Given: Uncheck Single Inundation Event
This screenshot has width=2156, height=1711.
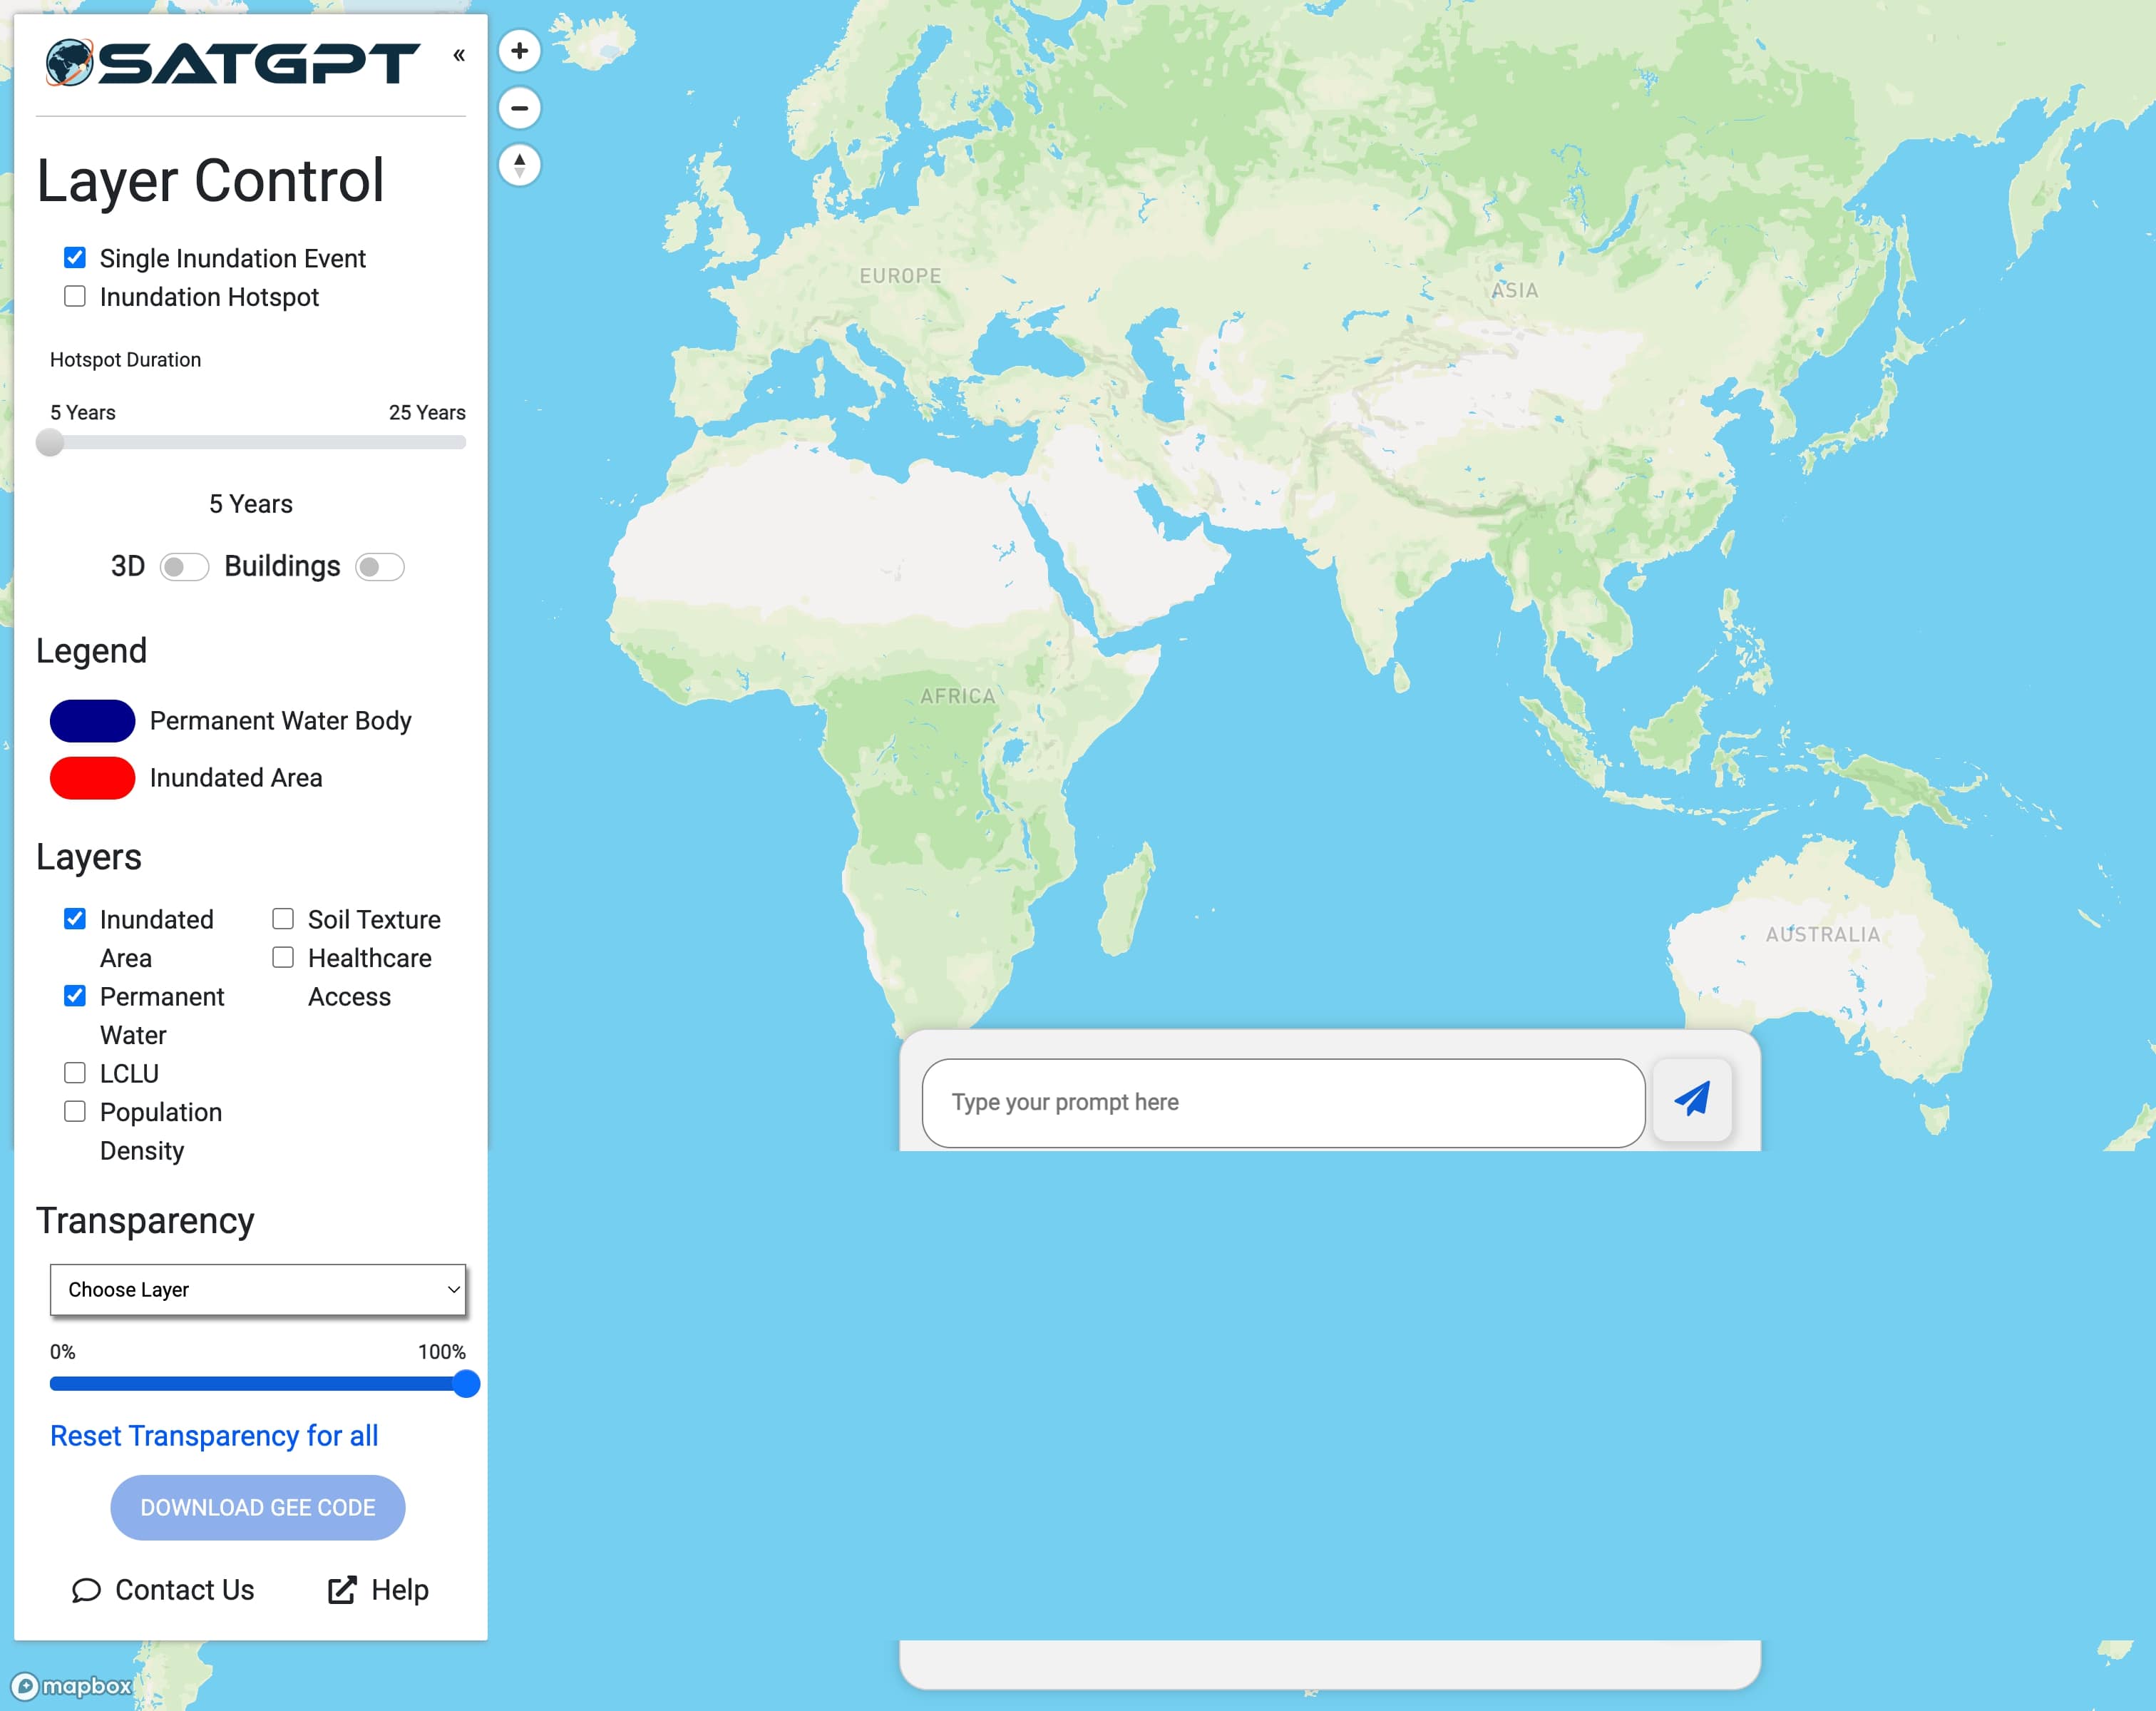Looking at the screenshot, I should tap(74, 257).
